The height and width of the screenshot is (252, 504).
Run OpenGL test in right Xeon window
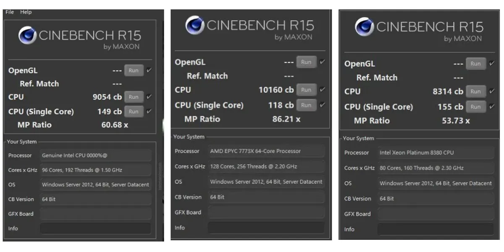pos(476,64)
